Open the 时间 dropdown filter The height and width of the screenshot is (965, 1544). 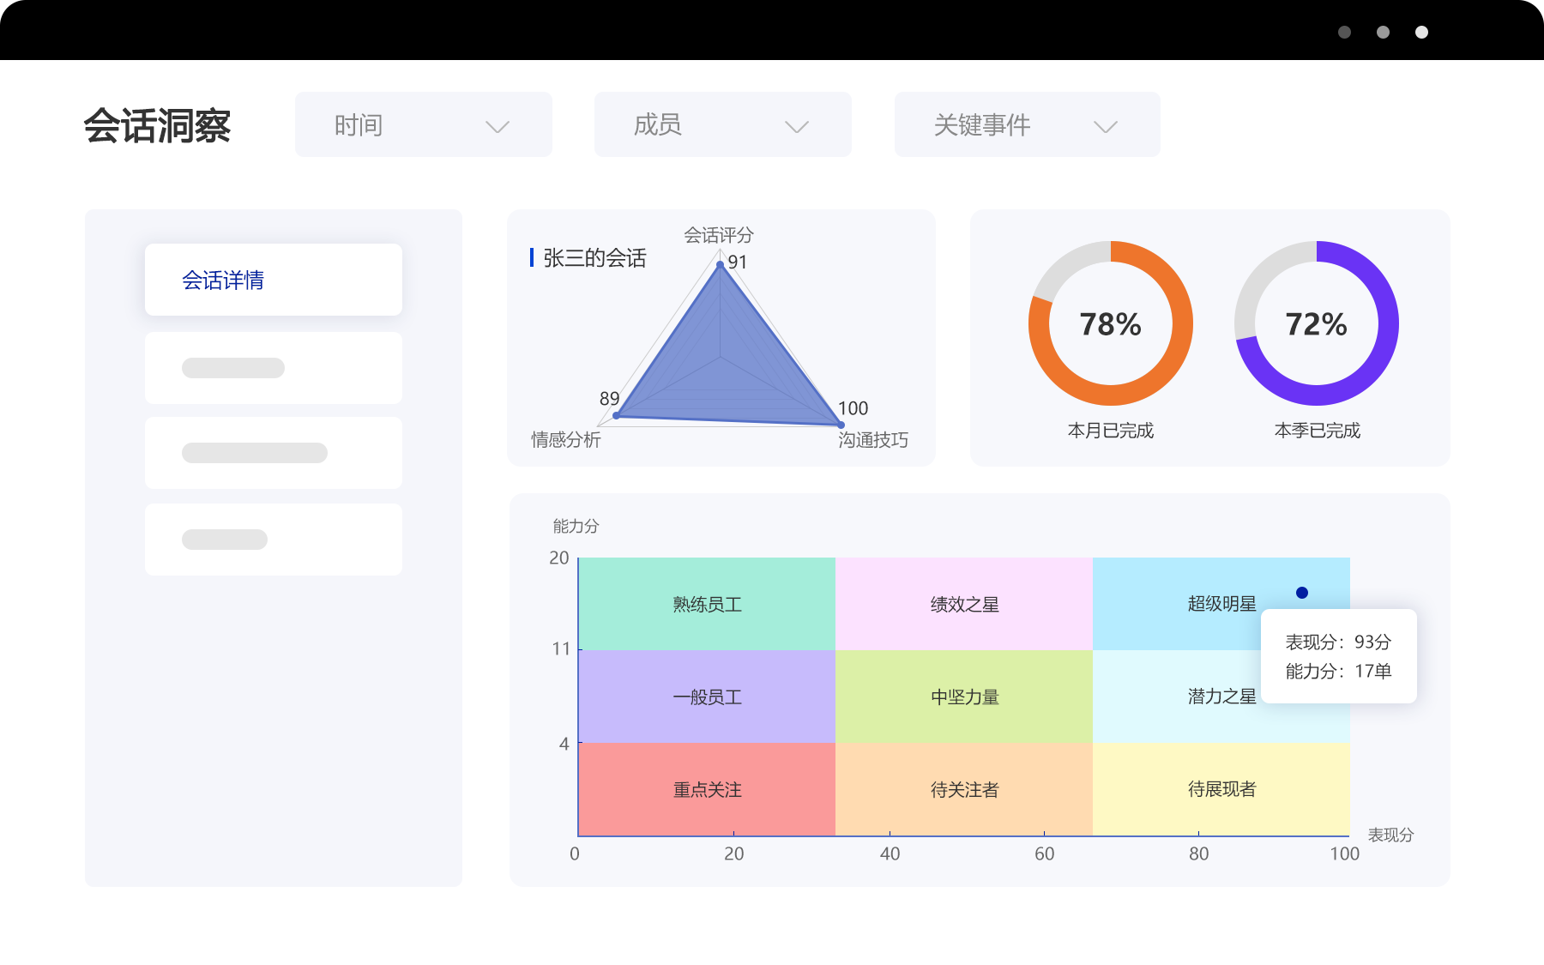click(423, 125)
